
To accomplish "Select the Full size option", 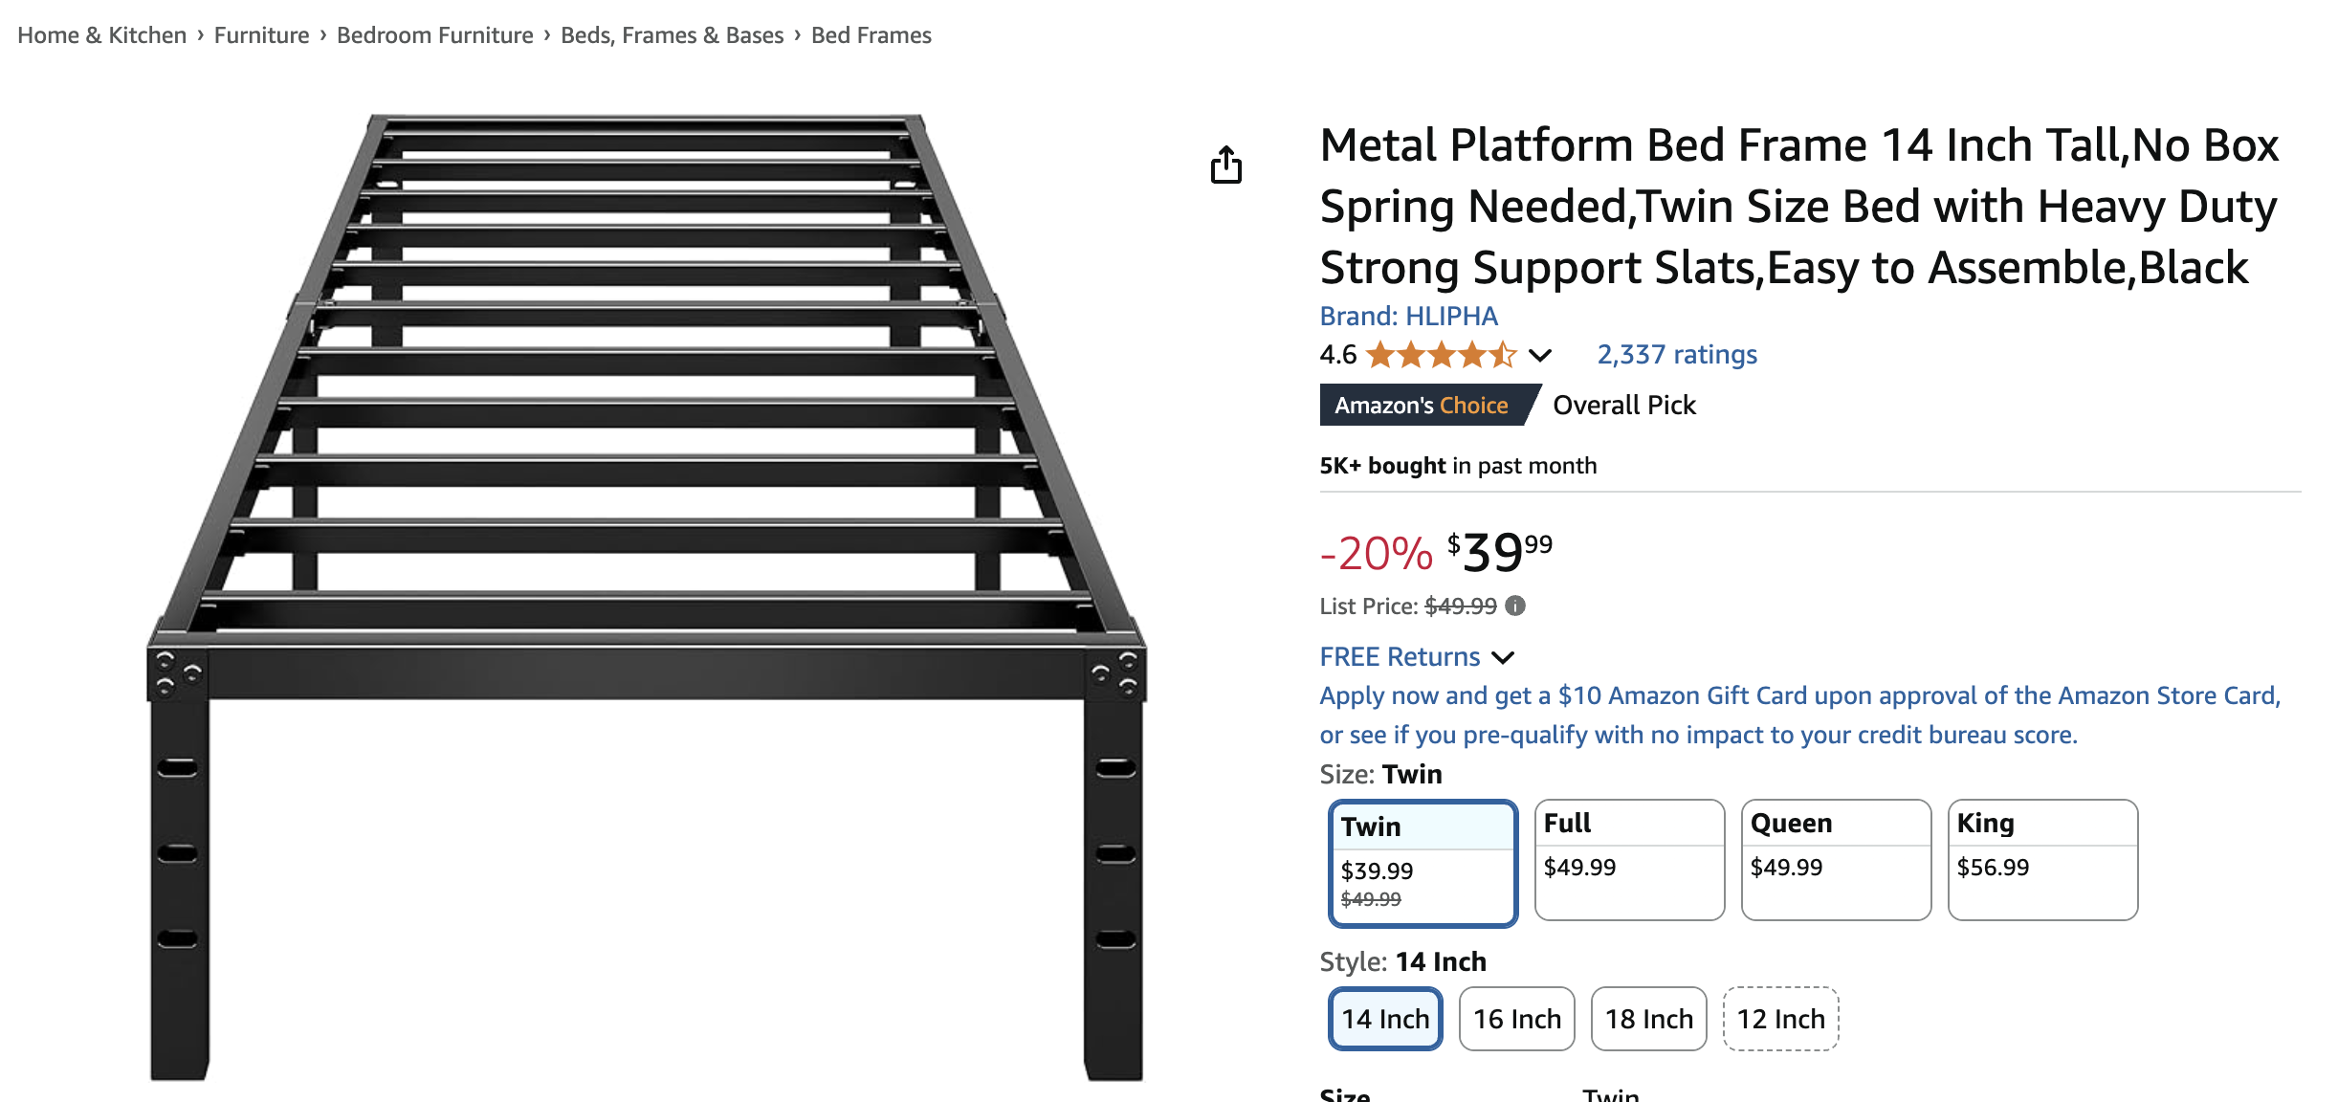I will coord(1629,859).
